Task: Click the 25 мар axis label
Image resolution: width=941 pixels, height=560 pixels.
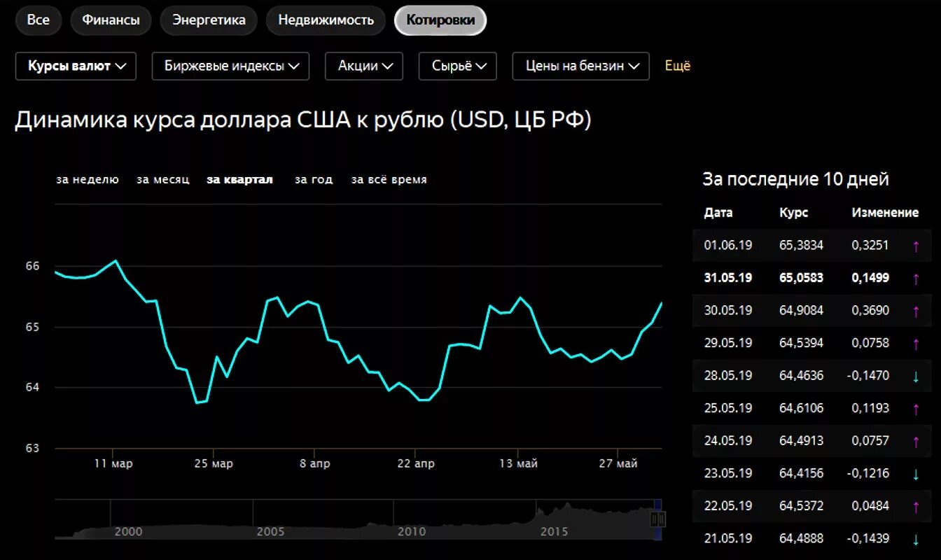Action: click(x=213, y=464)
